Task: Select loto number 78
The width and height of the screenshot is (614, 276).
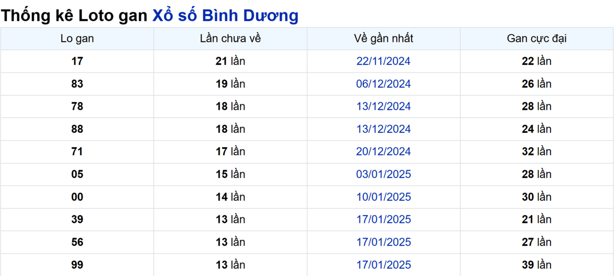Action: pos(77,106)
